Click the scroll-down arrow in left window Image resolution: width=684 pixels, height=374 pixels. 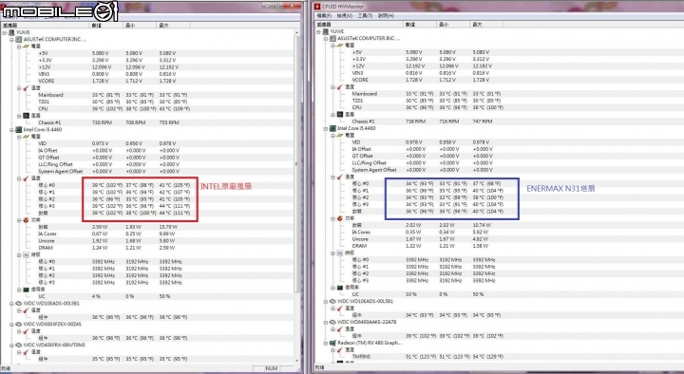(297, 361)
